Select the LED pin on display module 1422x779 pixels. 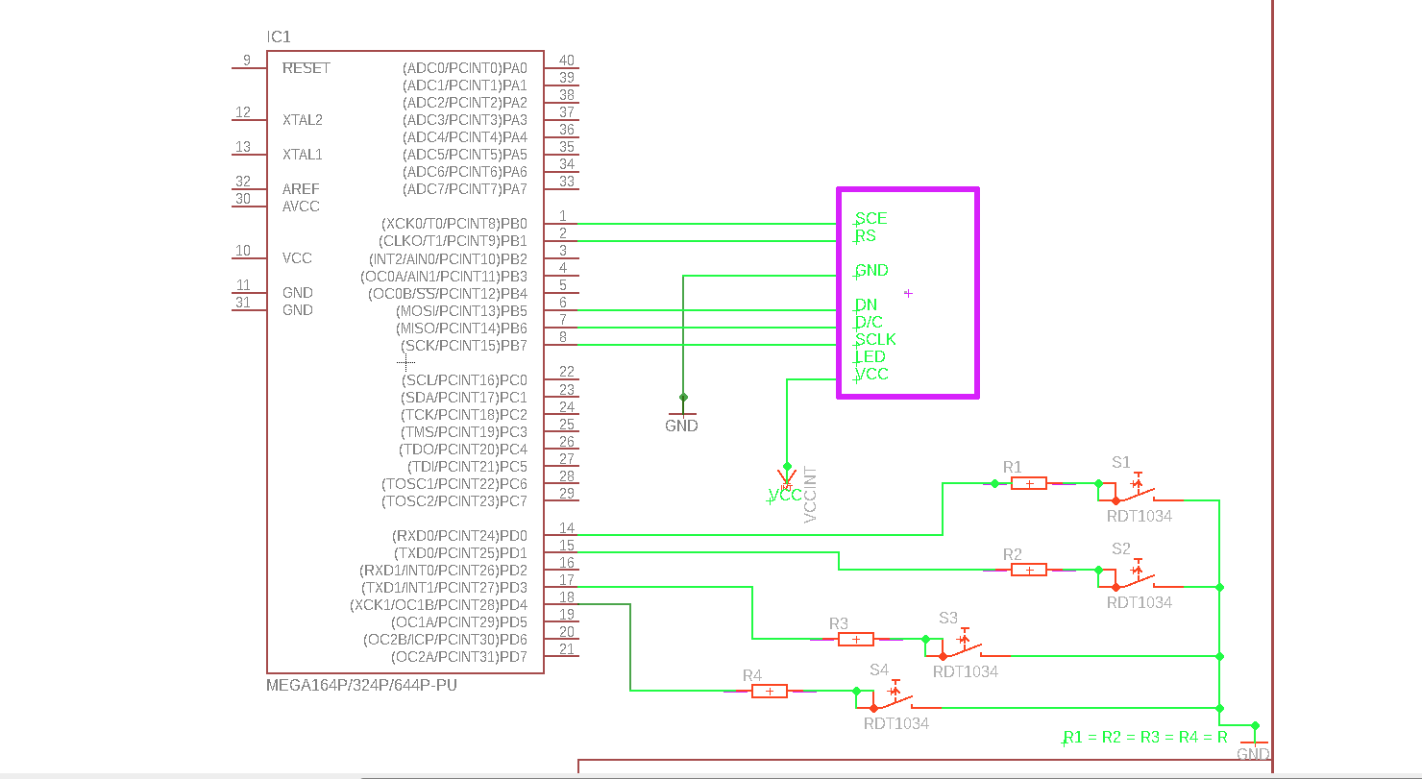[x=870, y=357]
